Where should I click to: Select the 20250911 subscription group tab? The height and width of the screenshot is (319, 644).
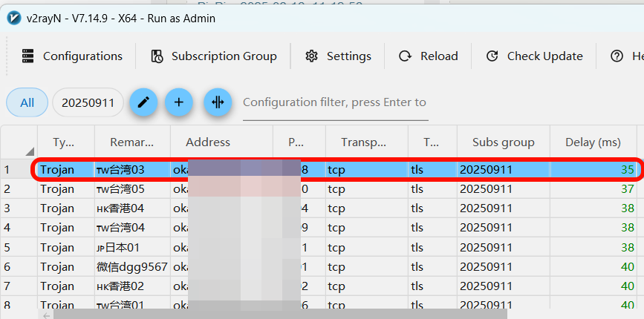click(x=88, y=102)
